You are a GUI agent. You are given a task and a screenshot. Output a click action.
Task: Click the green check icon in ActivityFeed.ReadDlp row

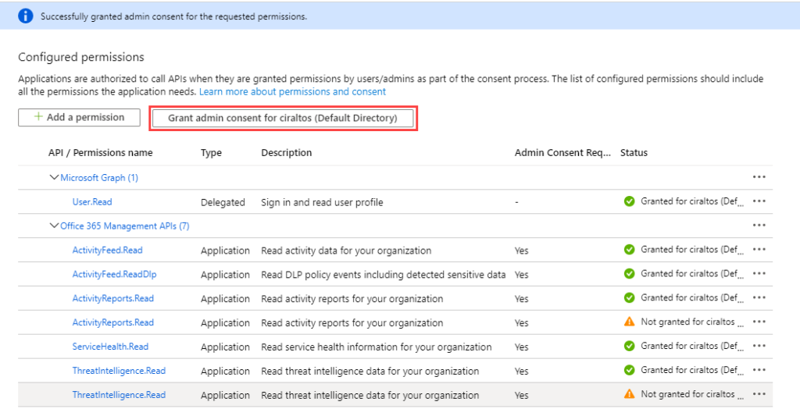tap(629, 273)
